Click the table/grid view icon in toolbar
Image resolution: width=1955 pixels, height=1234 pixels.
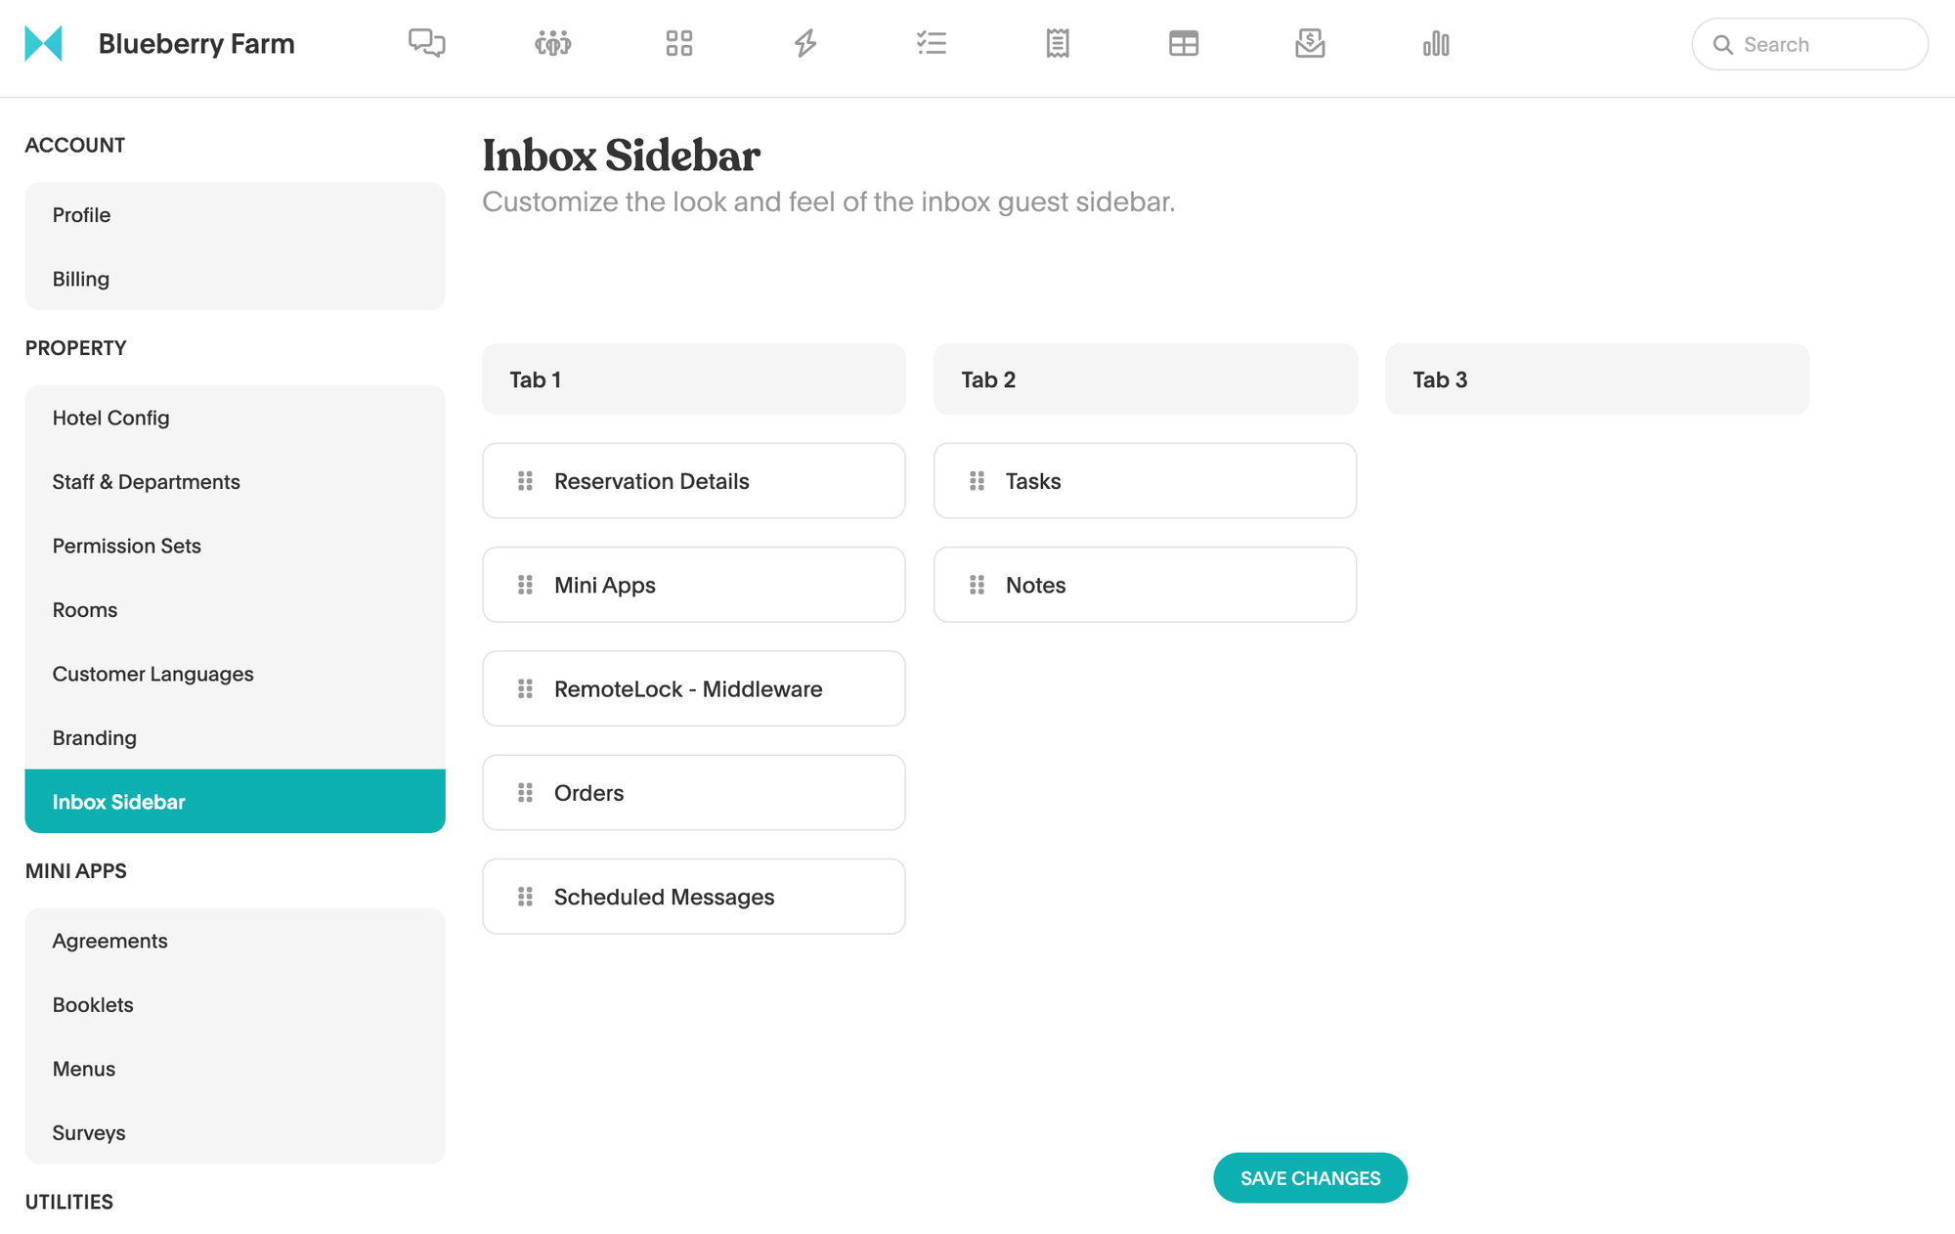1182,43
